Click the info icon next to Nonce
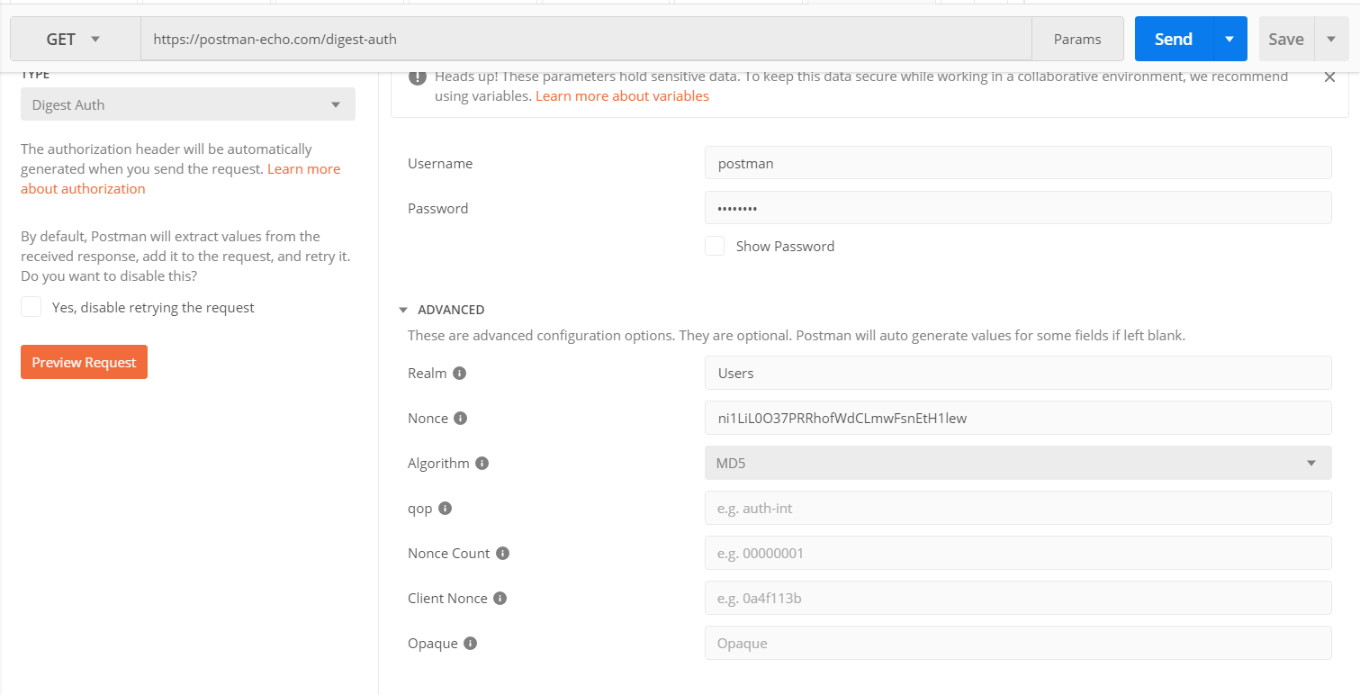The height and width of the screenshot is (695, 1360). click(461, 418)
